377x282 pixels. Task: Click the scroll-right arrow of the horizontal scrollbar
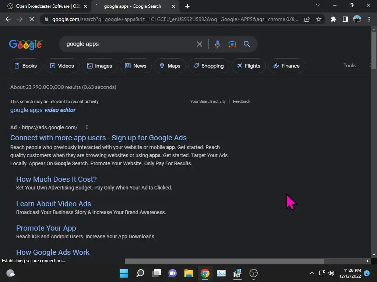pos(368,261)
